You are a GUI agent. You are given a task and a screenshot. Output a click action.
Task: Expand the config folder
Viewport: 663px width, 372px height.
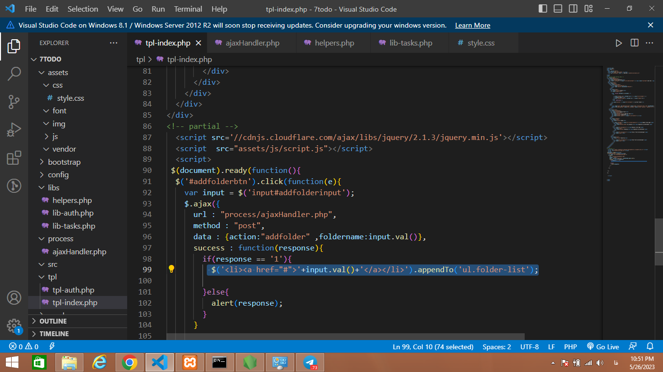78,174
